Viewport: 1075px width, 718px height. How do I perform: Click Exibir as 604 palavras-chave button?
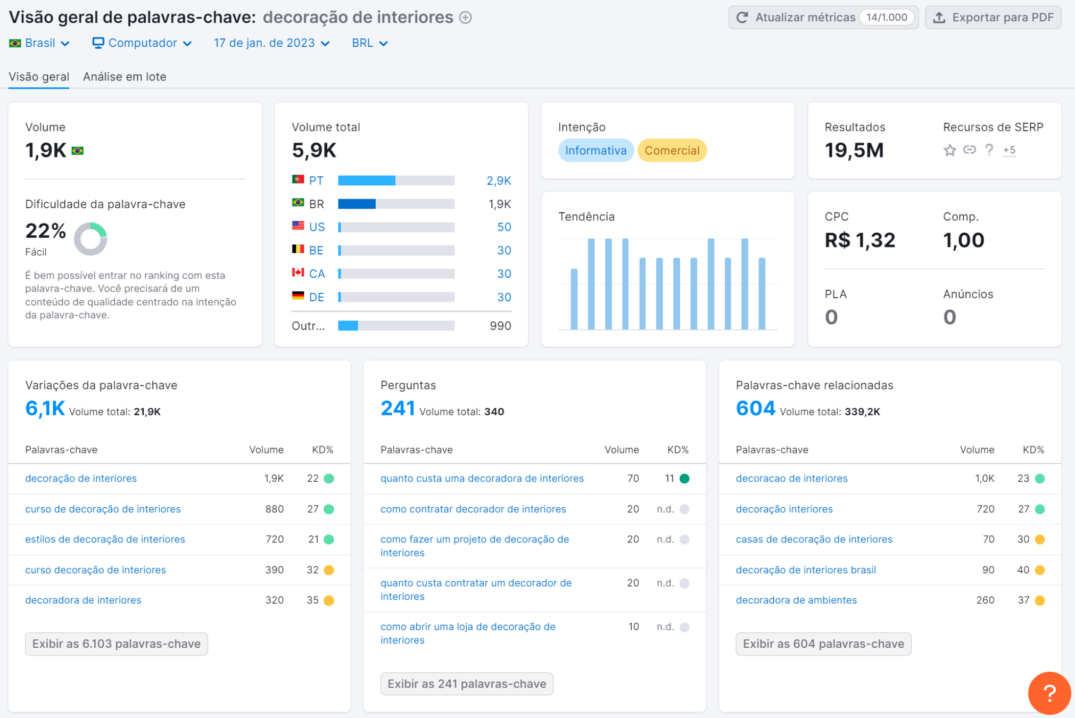click(x=823, y=644)
